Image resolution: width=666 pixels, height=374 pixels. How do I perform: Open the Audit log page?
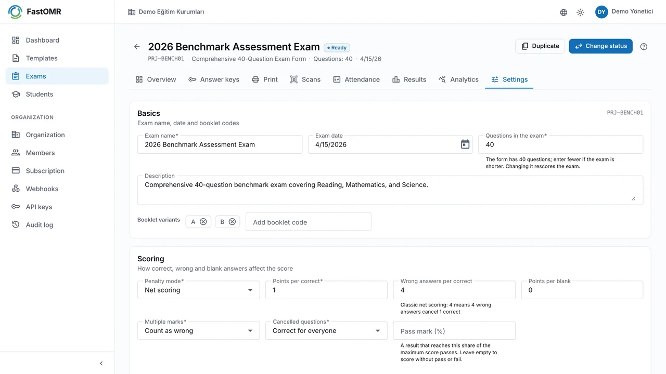(57, 225)
